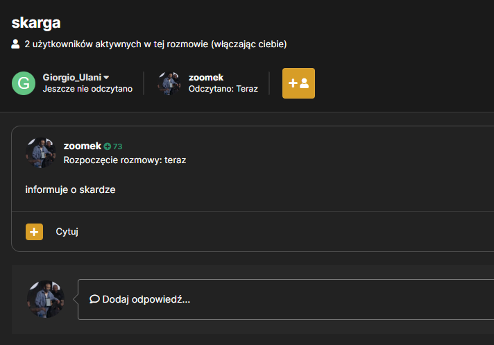Click zoomek username in participants list

point(206,78)
